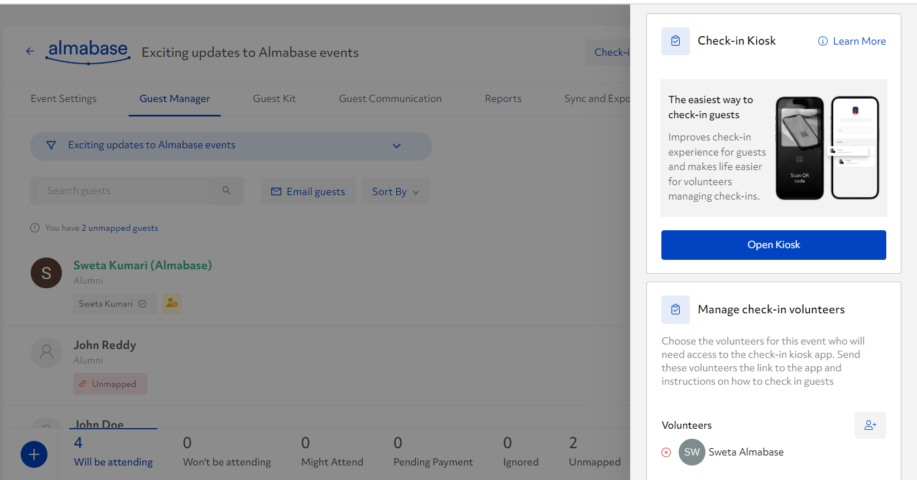Screen dimensions: 917x480
Task: Follow the Learn More link
Action: click(859, 41)
